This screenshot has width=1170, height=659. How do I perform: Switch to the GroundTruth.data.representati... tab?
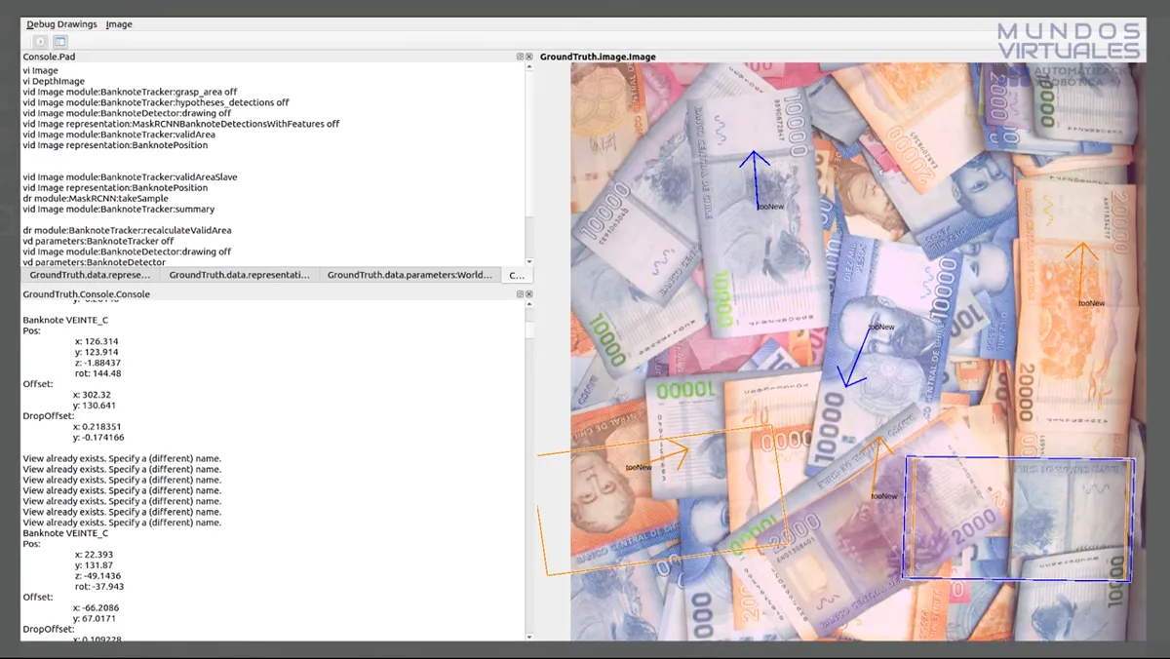click(239, 275)
